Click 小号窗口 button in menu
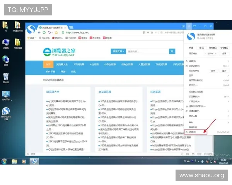 pyautogui.click(x=224, y=48)
